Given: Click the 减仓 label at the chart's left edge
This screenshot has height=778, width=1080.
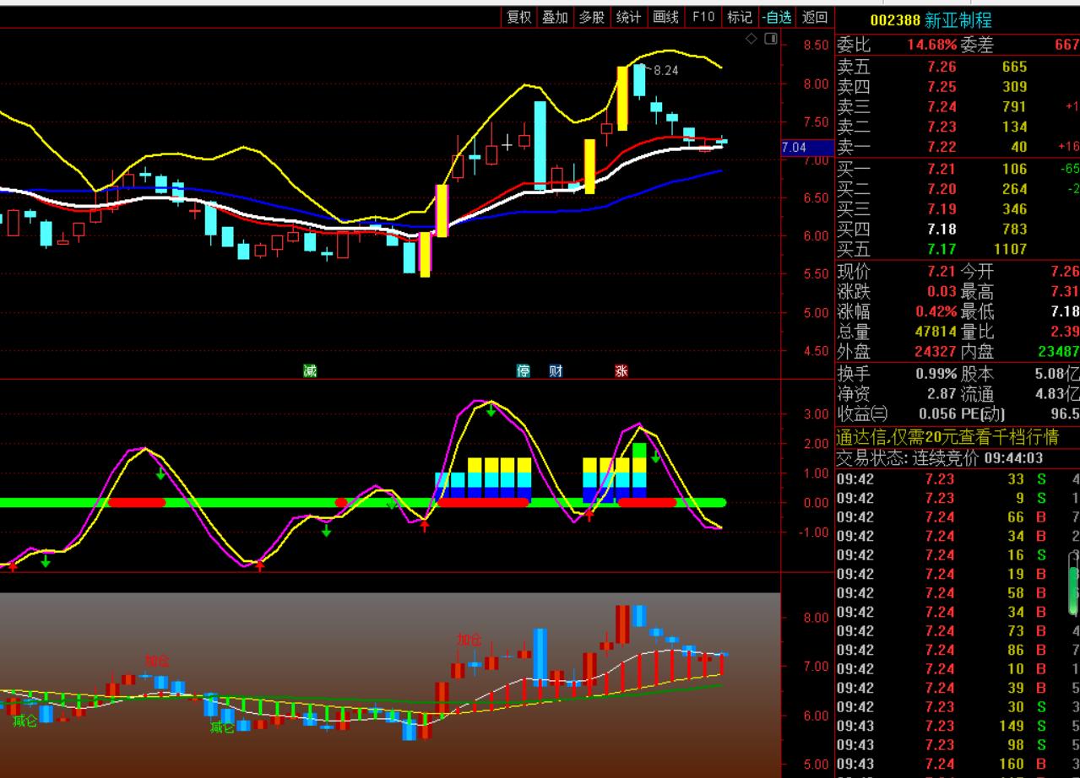Looking at the screenshot, I should coord(25,721).
